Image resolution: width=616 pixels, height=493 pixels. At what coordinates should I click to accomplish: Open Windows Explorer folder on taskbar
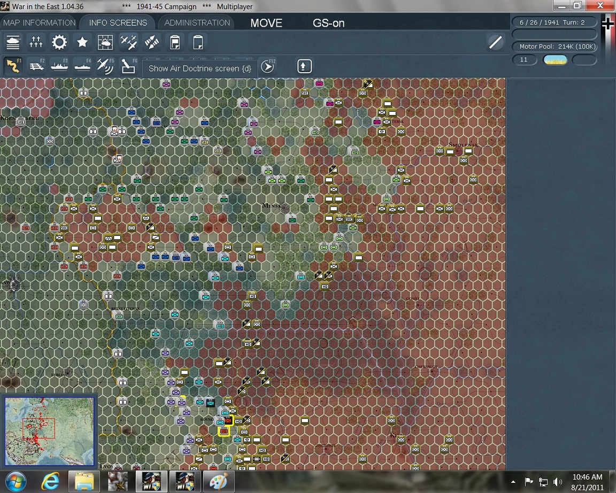click(x=84, y=482)
